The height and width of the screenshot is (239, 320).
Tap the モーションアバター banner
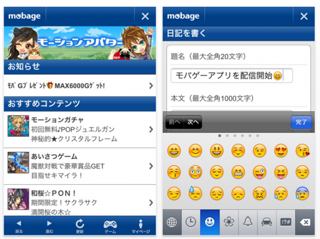tap(80, 43)
